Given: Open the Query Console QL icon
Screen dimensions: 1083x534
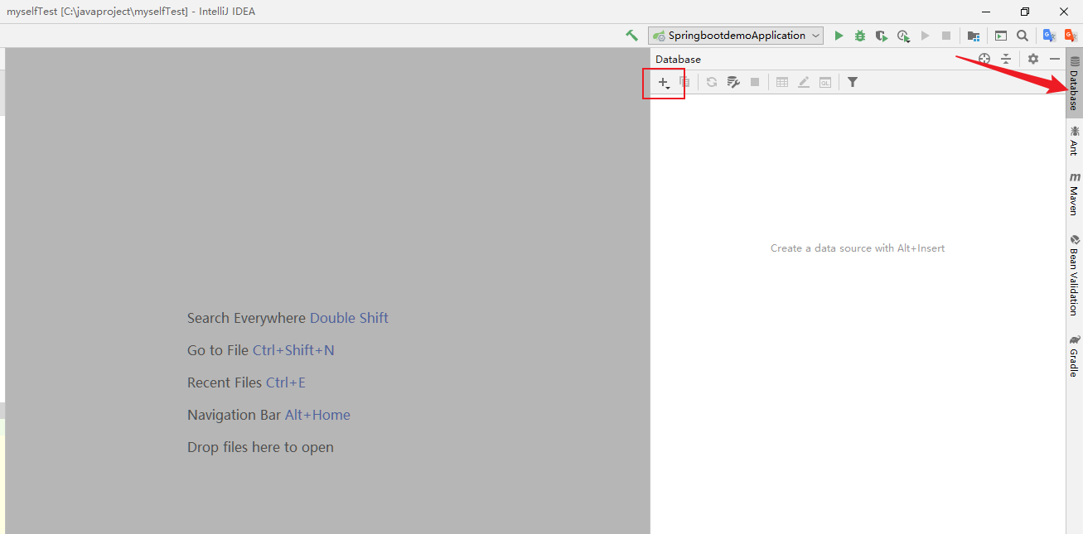Looking at the screenshot, I should [x=825, y=82].
